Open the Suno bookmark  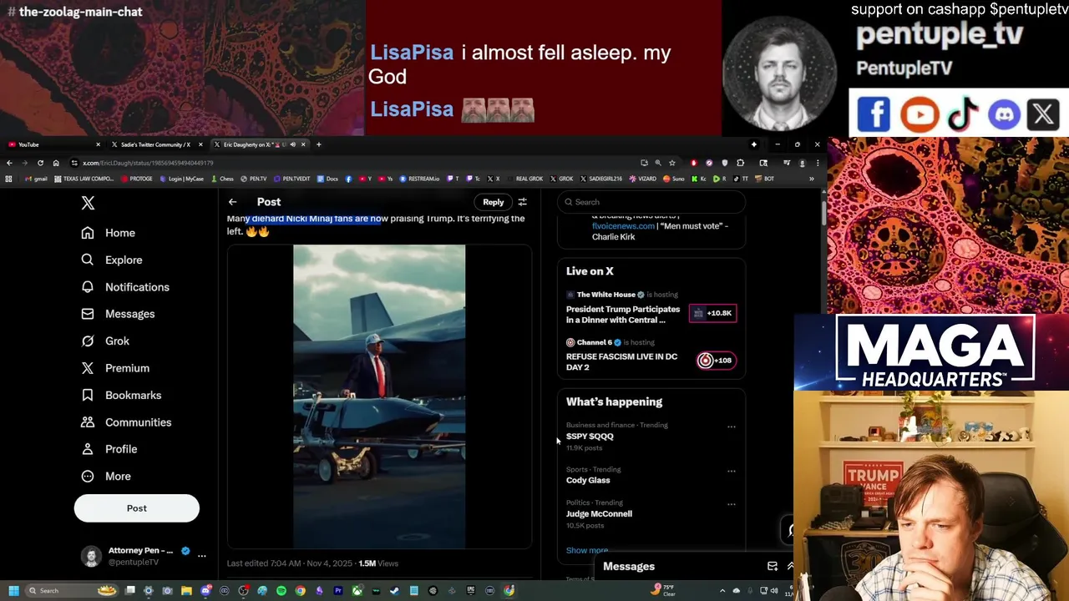tap(675, 179)
